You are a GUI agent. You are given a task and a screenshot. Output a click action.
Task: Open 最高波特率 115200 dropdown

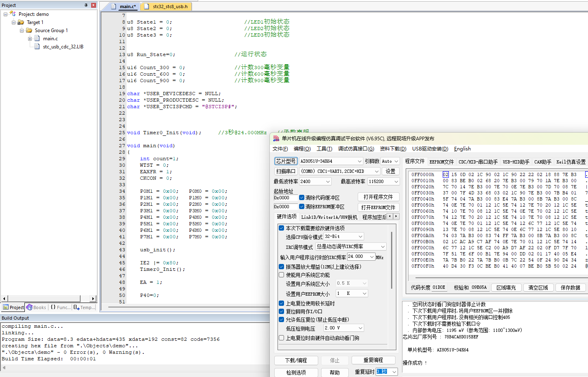click(396, 181)
